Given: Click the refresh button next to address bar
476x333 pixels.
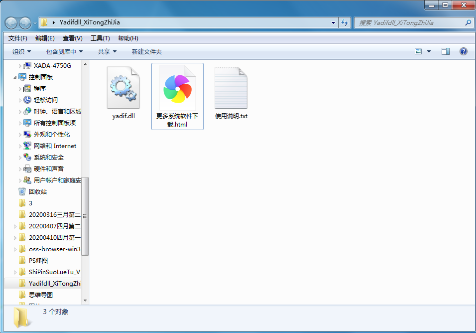Looking at the screenshot, I should click(x=345, y=22).
